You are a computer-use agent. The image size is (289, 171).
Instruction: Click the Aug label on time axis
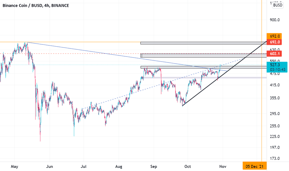pos(119,167)
